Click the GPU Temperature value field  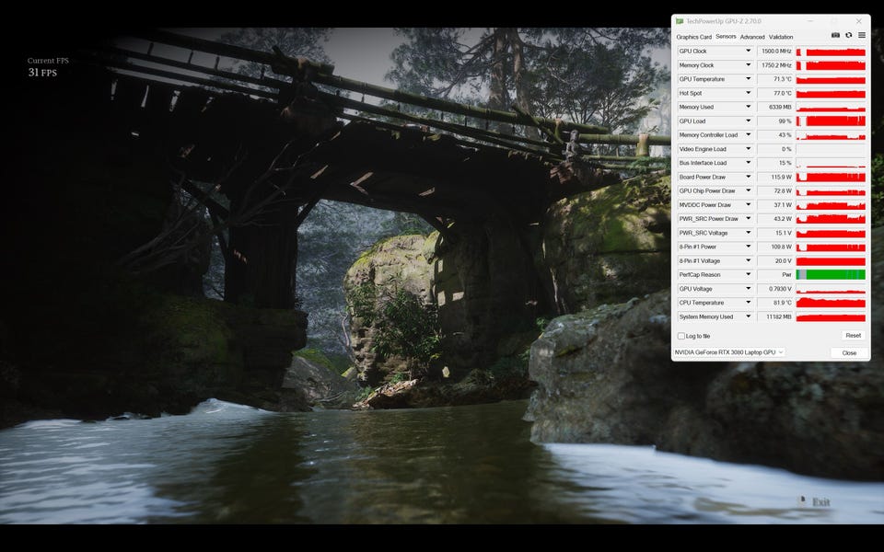(775, 79)
